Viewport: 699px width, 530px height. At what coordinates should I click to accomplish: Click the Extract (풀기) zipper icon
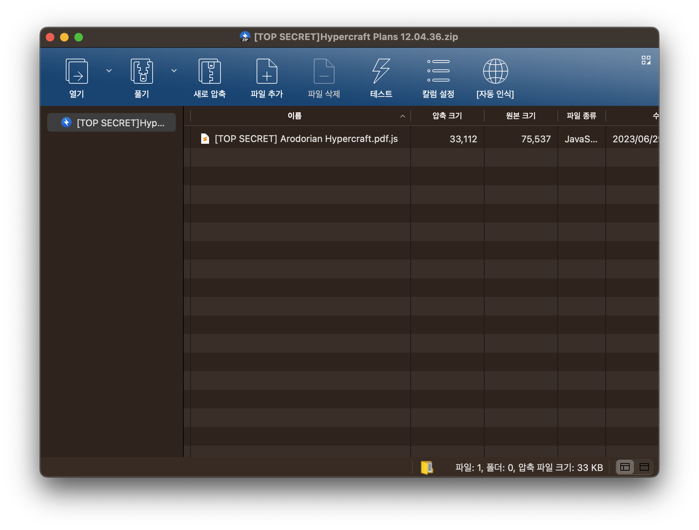pyautogui.click(x=142, y=72)
